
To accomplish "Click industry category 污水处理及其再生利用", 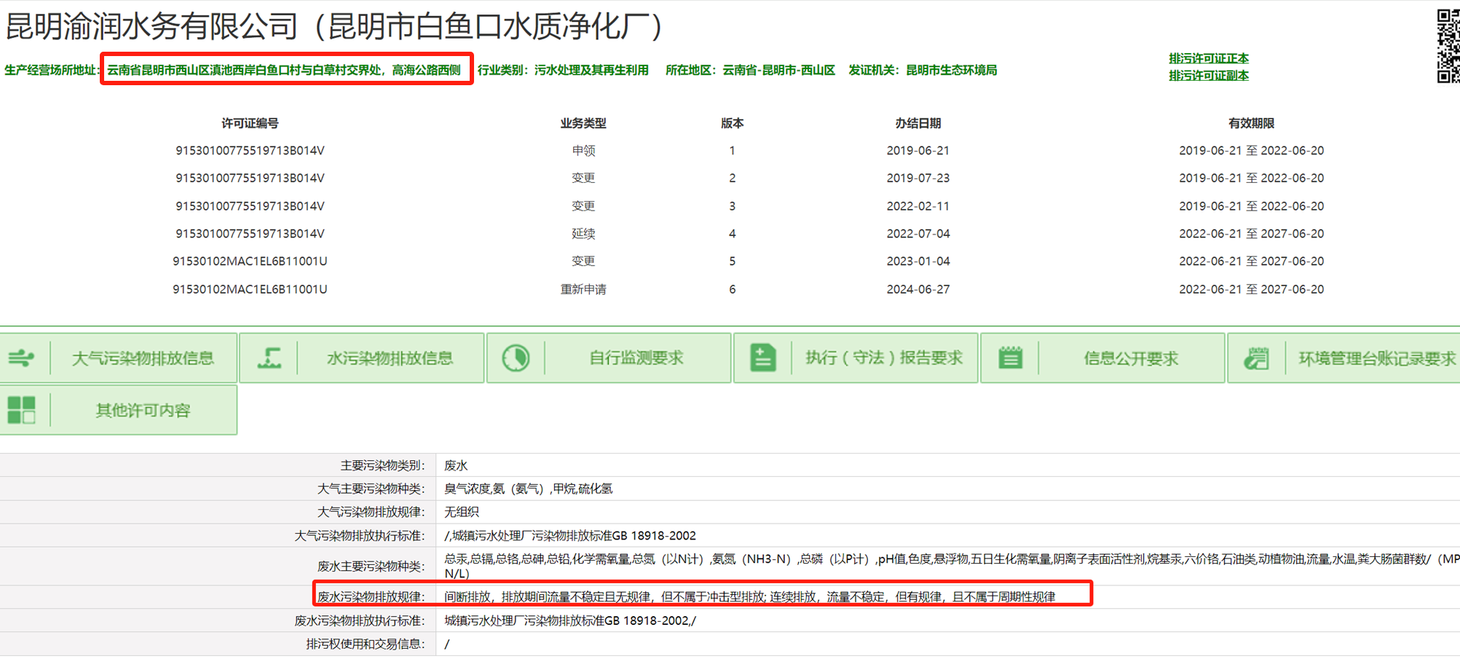I will point(591,70).
